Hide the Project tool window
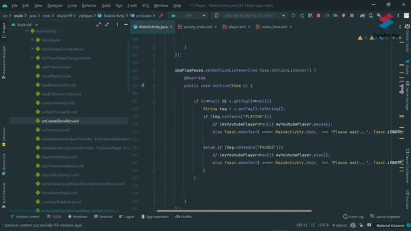This screenshot has height=231, width=411. pyautogui.click(x=126, y=24)
